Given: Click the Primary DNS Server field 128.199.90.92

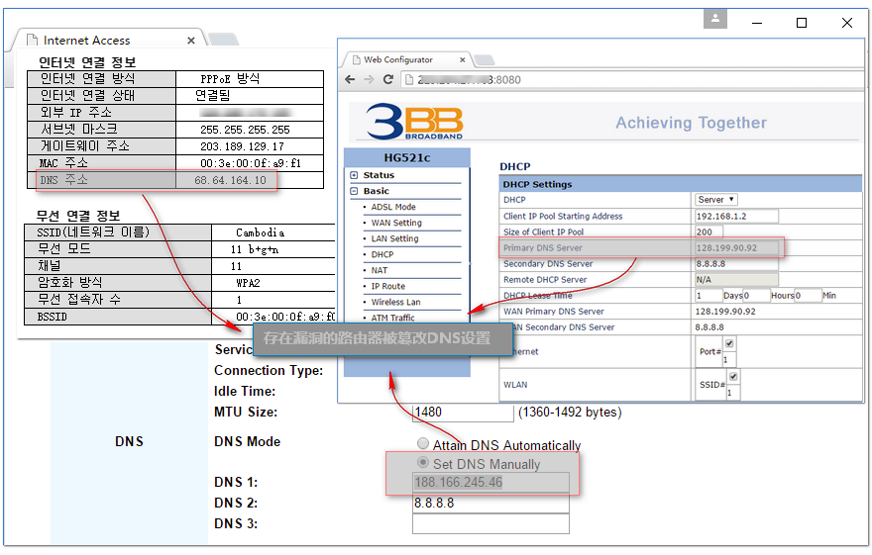Looking at the screenshot, I should click(x=737, y=248).
